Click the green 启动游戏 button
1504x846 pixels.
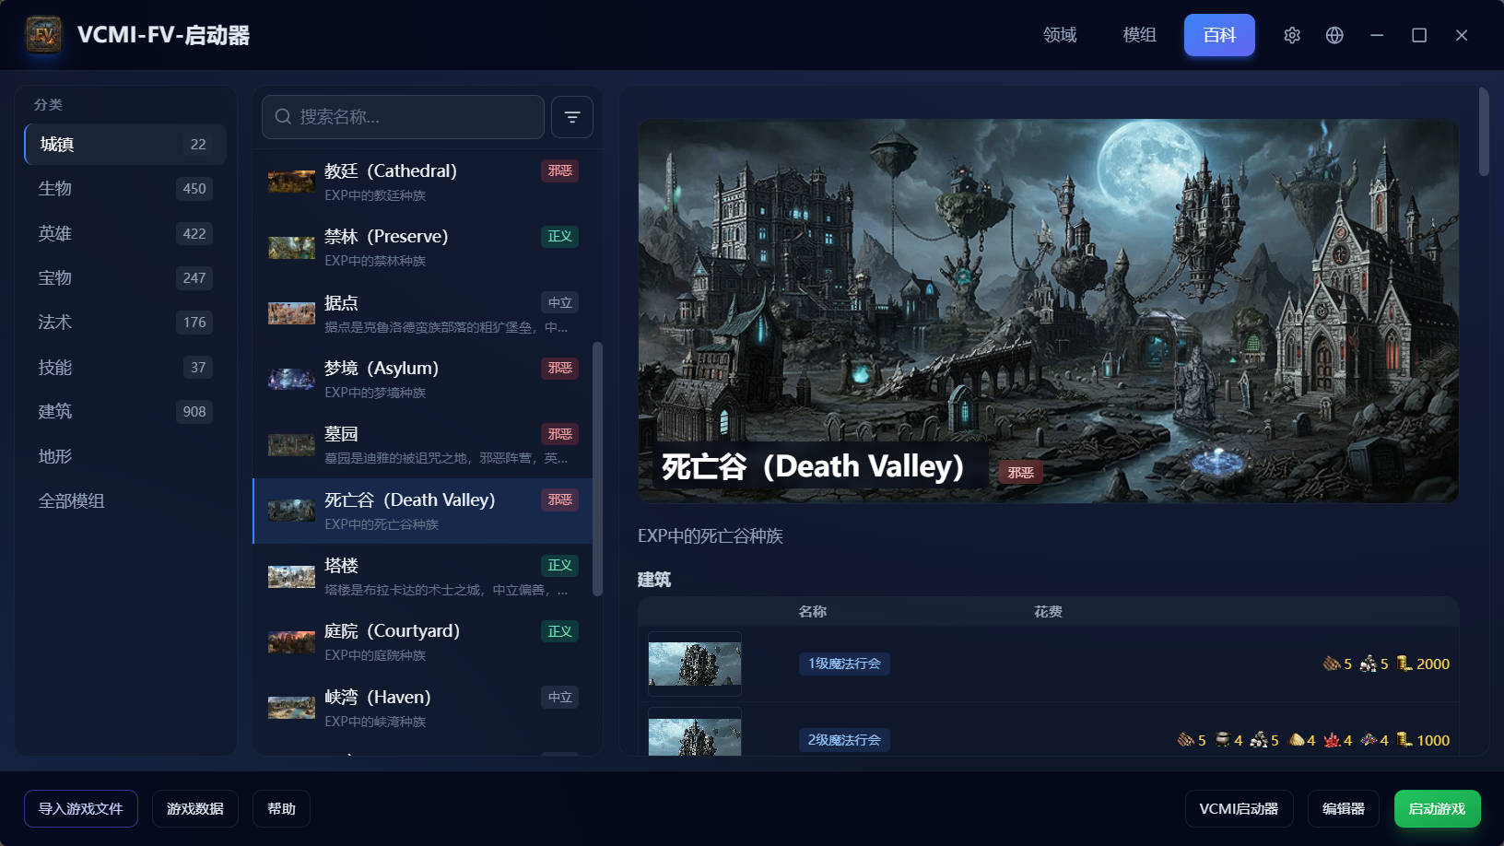1437,808
